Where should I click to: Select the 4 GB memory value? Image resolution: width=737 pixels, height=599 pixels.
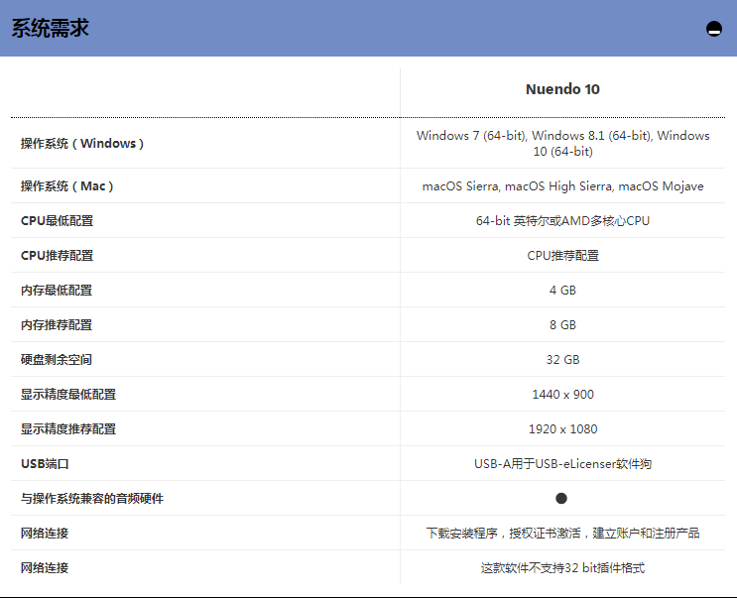(562, 291)
